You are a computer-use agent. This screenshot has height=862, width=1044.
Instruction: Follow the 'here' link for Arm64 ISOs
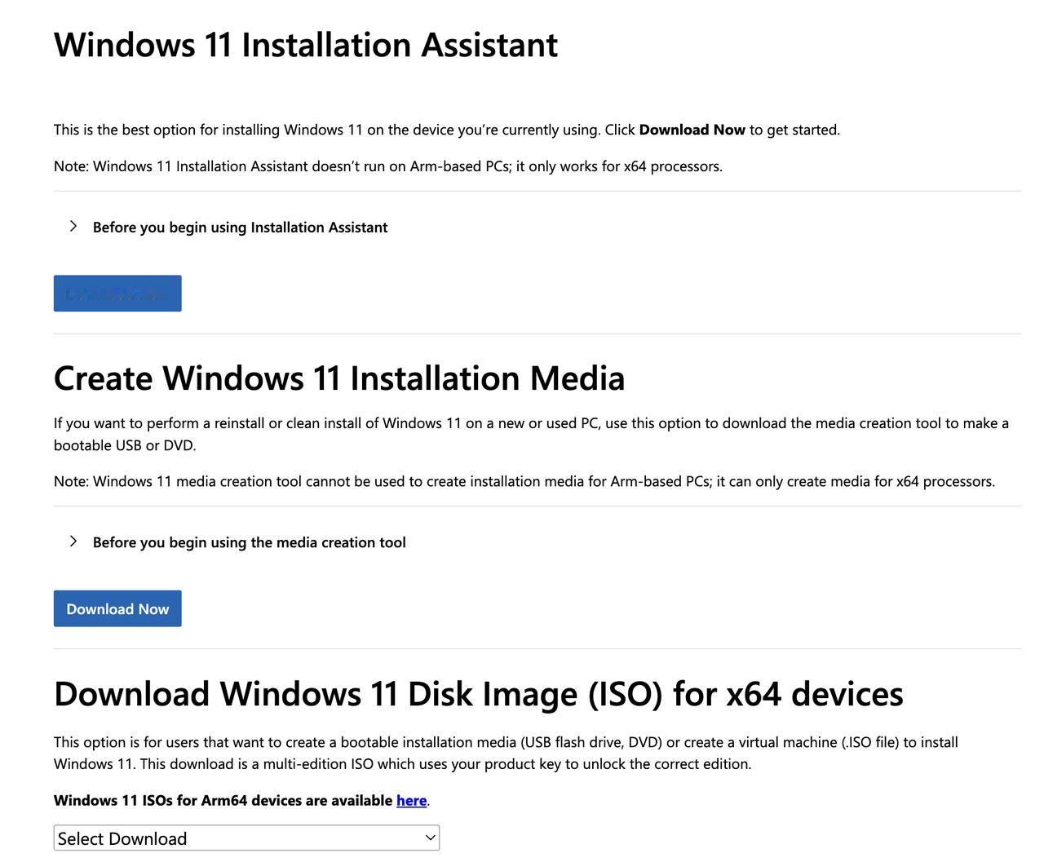411,800
